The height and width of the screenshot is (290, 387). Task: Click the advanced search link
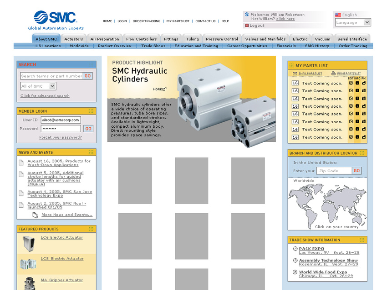coord(45,95)
